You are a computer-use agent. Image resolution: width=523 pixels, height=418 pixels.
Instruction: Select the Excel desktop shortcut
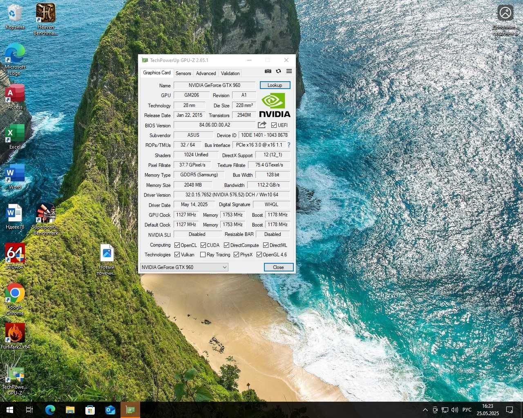tap(15, 137)
